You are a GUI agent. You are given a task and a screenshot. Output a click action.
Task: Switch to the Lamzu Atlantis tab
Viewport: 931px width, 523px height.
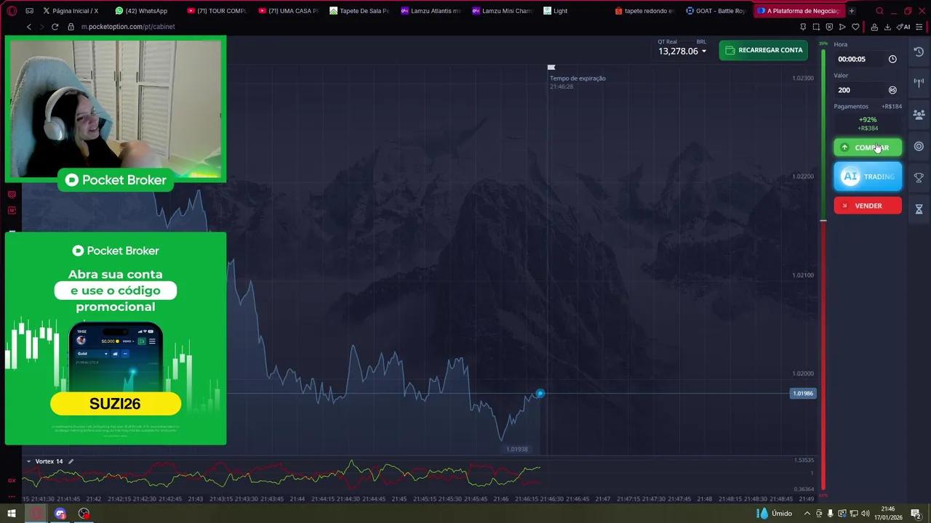(x=431, y=11)
